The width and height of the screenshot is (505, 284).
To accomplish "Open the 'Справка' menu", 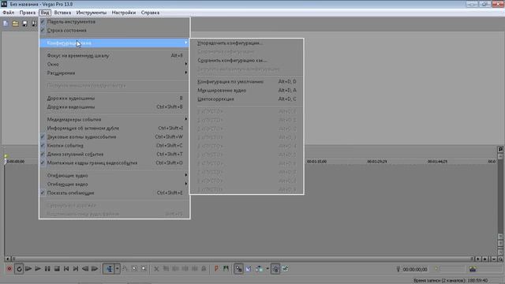I will (150, 13).
